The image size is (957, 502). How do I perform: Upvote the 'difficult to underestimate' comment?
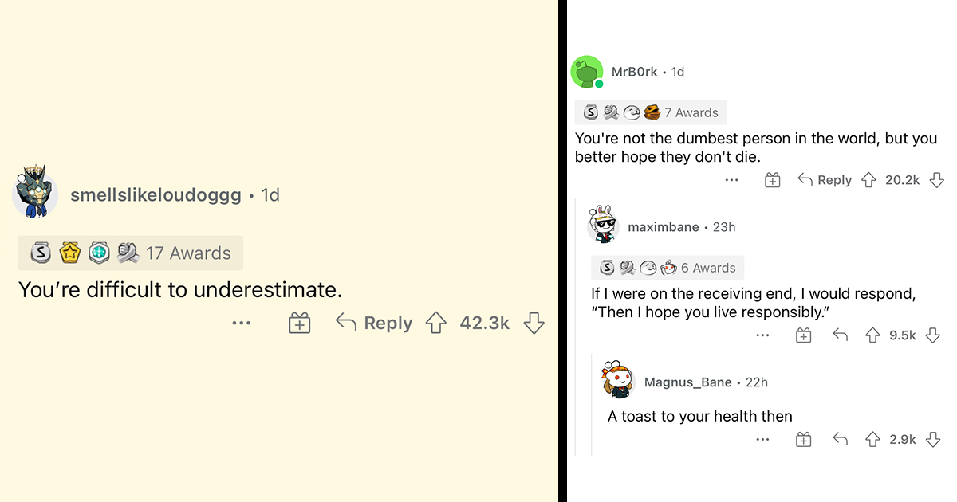(x=435, y=323)
